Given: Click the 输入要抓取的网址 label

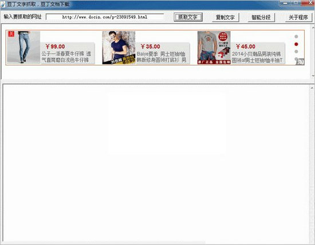Looking at the screenshot, I should pos(22,17).
